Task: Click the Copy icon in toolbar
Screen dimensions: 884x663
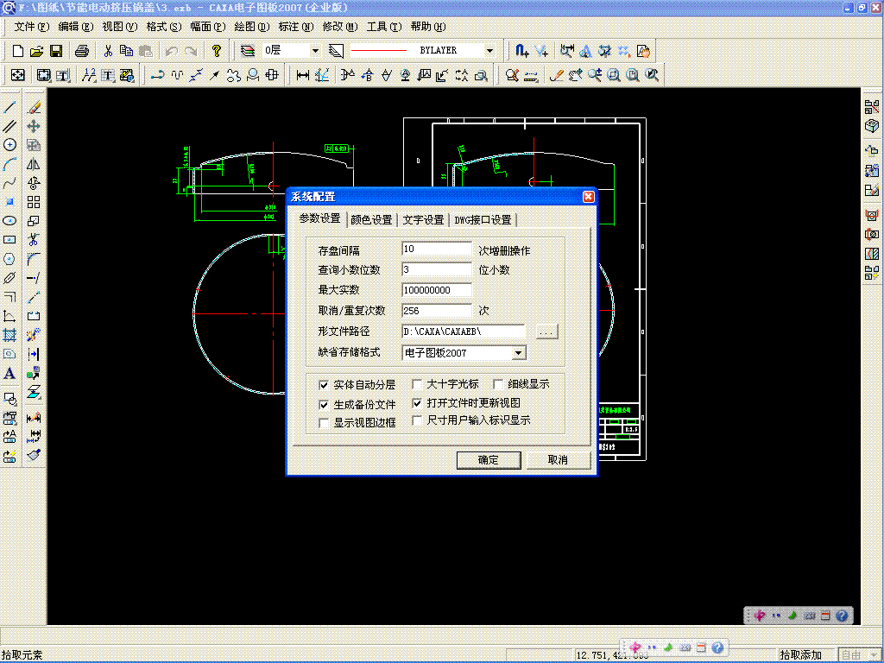Action: coord(126,51)
